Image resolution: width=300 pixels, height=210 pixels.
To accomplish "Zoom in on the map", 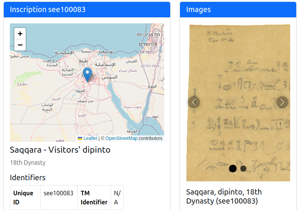I will tap(20, 33).
